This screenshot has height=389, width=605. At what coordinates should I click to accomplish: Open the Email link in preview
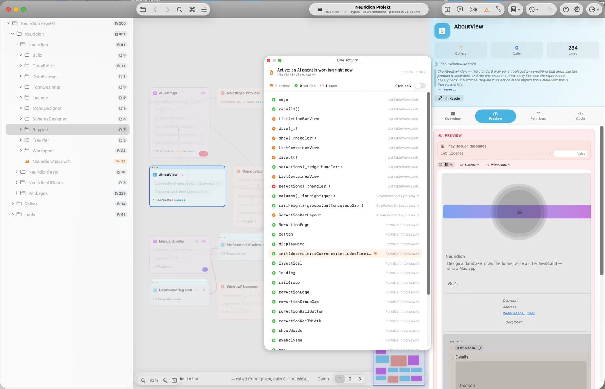(531, 313)
